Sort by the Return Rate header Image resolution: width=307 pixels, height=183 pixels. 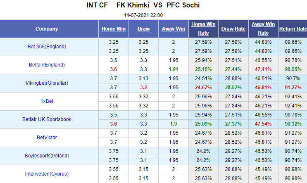click(293, 29)
